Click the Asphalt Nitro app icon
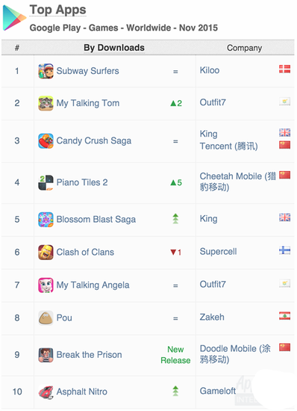 pos(46,392)
